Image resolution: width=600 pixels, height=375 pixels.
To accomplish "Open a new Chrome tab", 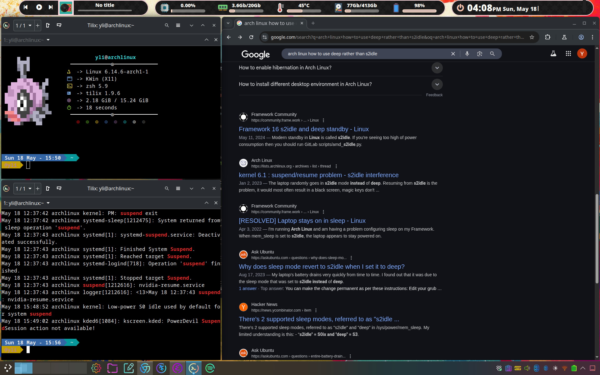I will (313, 23).
